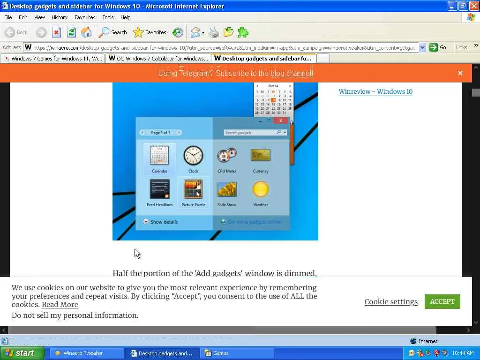Screen dimensions: 480x360
Task: Click the Mail envelope toolbar icon
Action: pyautogui.click(x=195, y=32)
